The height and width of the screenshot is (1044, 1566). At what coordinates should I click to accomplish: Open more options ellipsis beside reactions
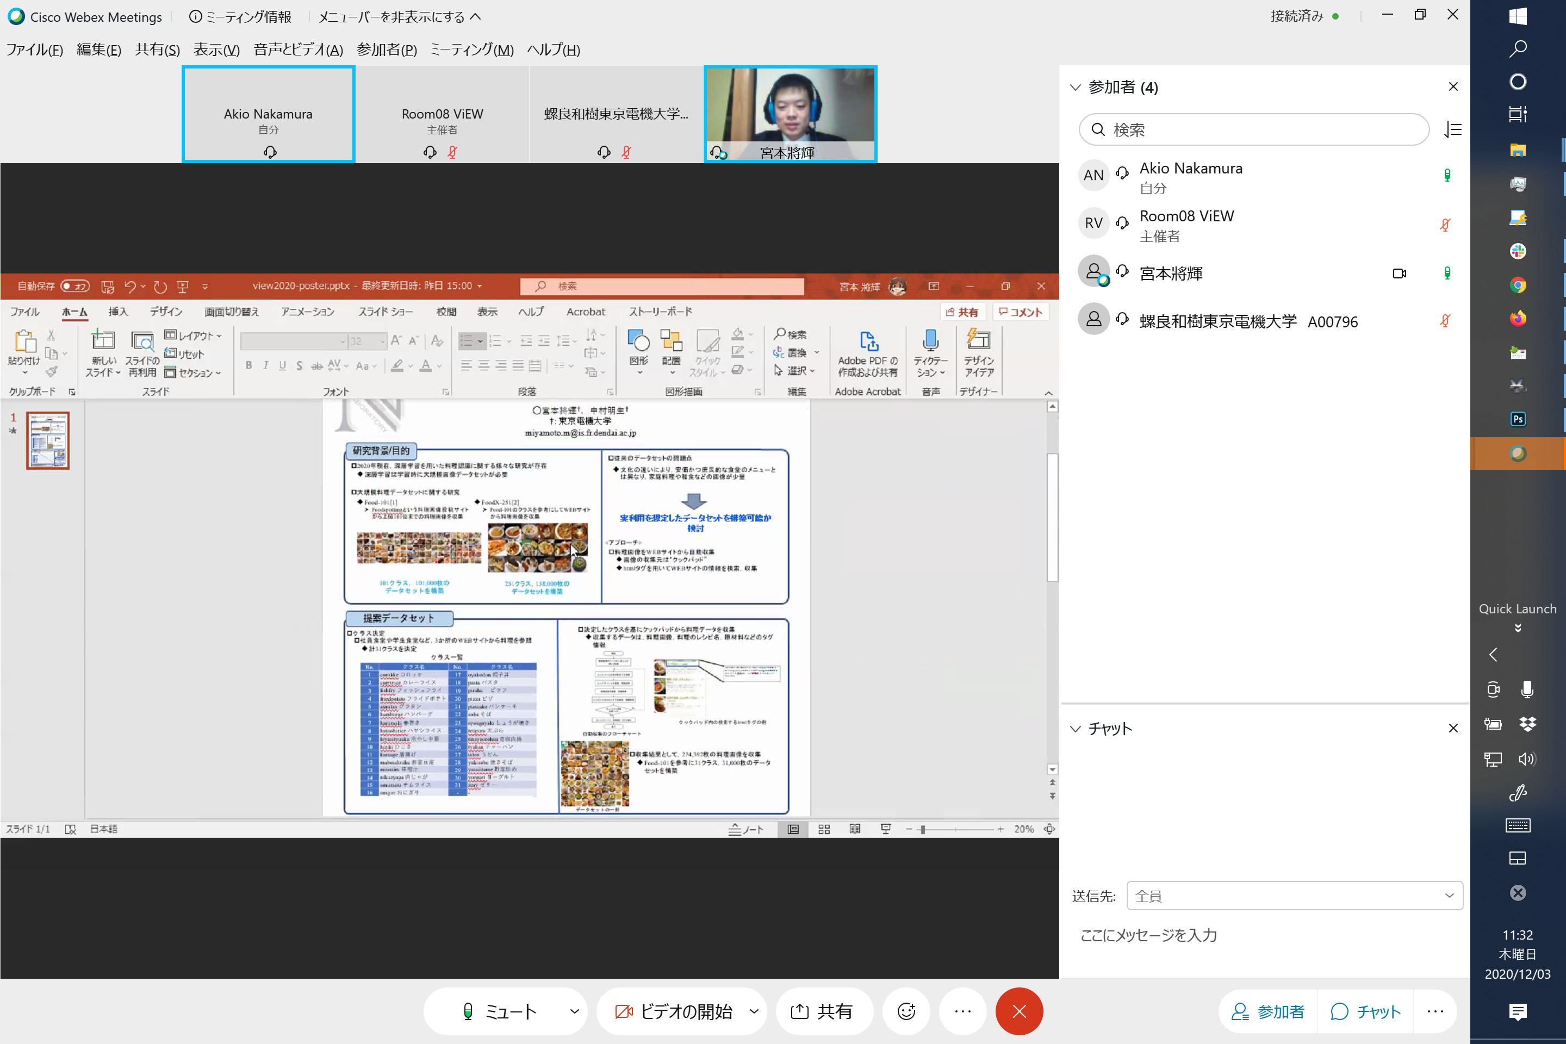(963, 1011)
